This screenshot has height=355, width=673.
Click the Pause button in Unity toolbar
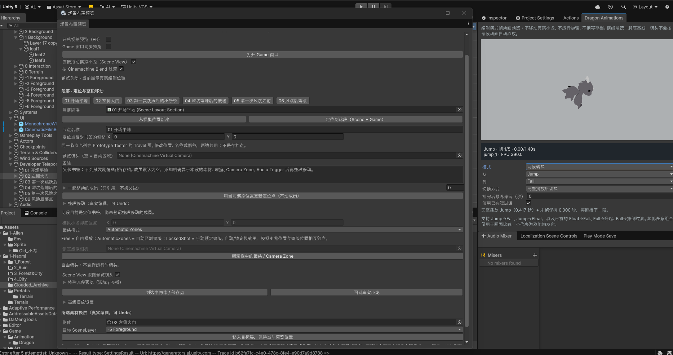pos(373,6)
